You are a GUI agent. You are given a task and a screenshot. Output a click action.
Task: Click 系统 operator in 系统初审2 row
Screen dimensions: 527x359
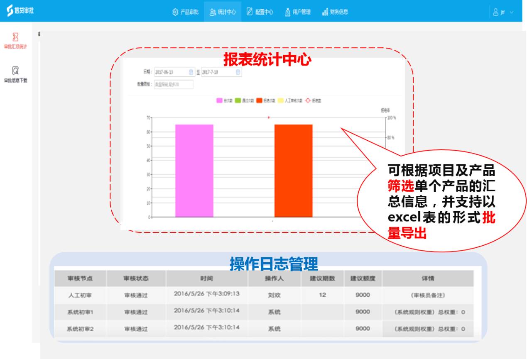click(x=275, y=329)
